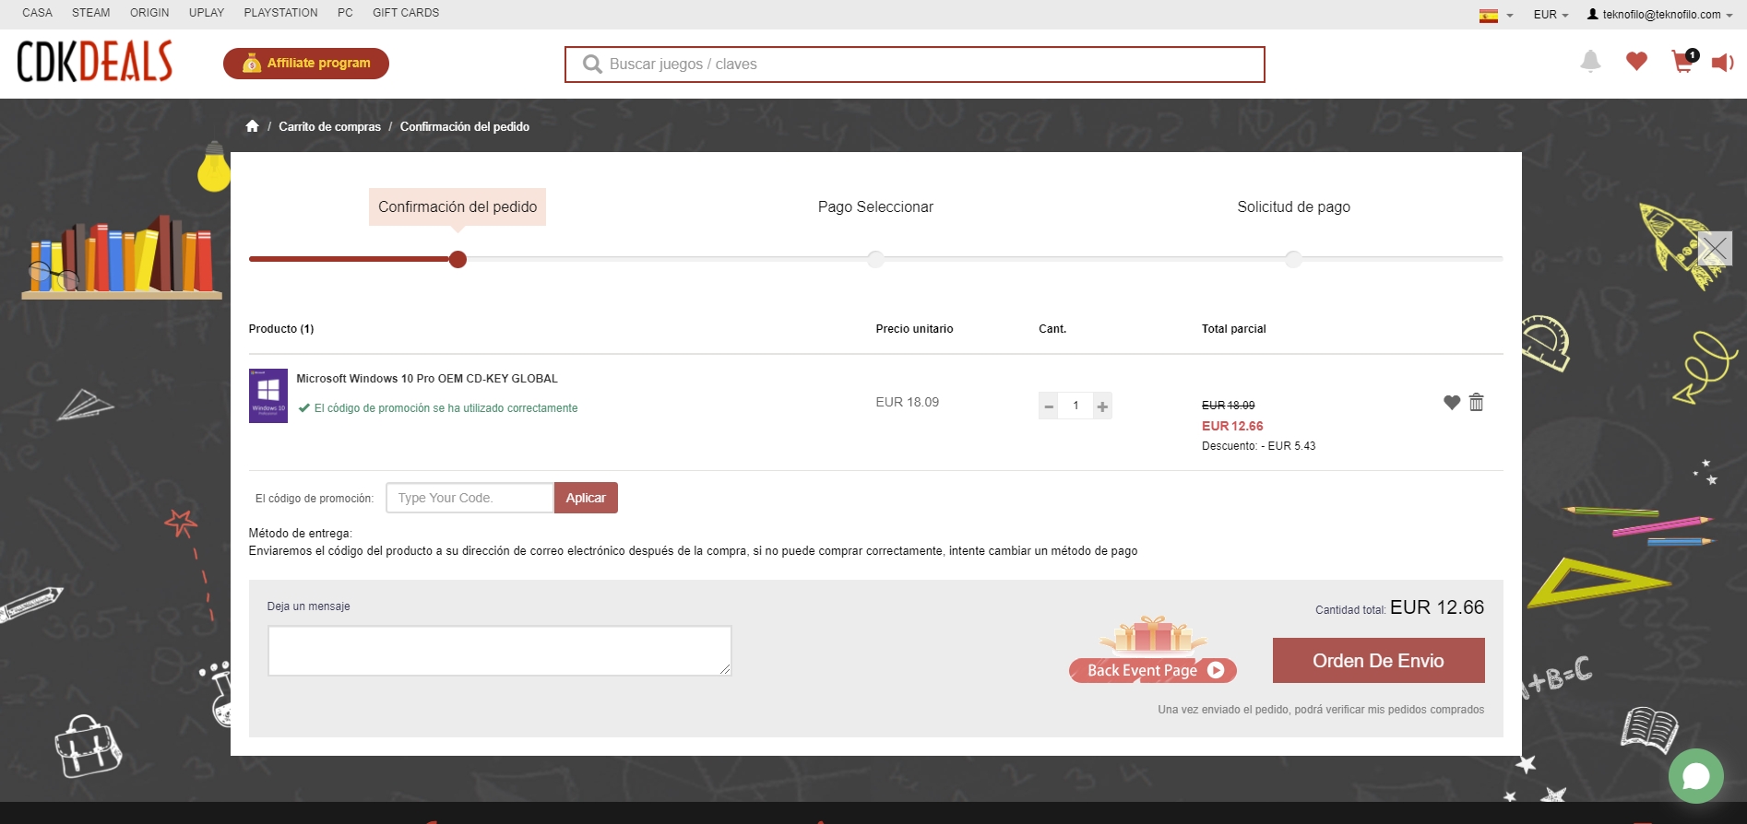Click the search magnifier icon
1747x824 pixels.
click(592, 64)
